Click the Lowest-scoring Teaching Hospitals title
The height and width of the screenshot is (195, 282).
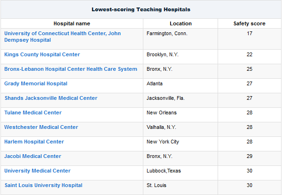pos(141,9)
